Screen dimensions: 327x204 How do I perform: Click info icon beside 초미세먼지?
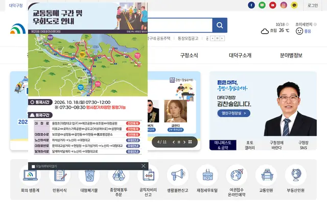(315, 24)
